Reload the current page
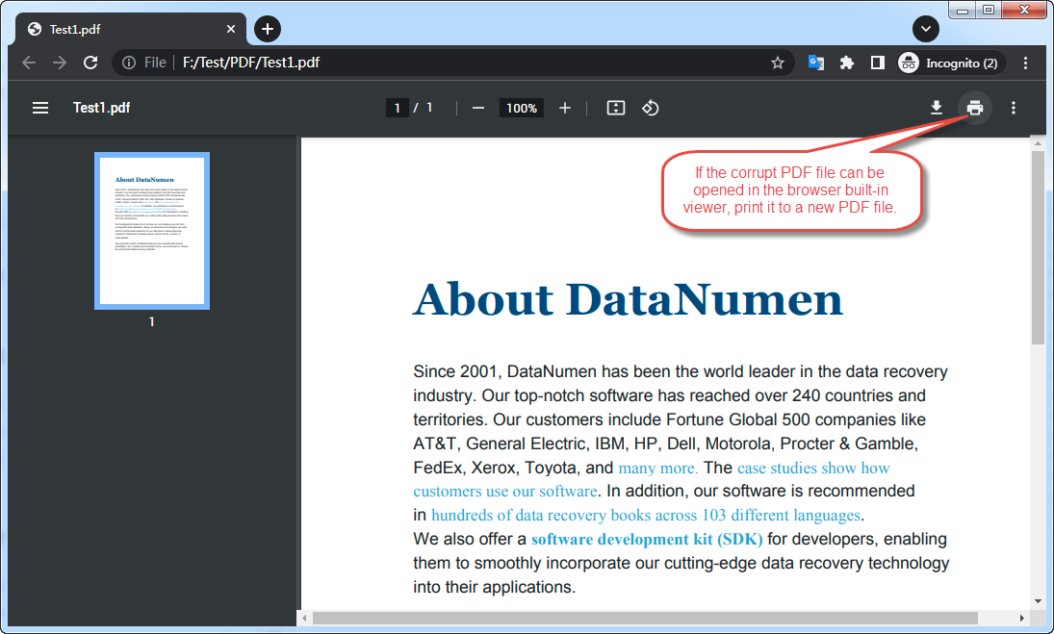The width and height of the screenshot is (1054, 634). [x=90, y=62]
